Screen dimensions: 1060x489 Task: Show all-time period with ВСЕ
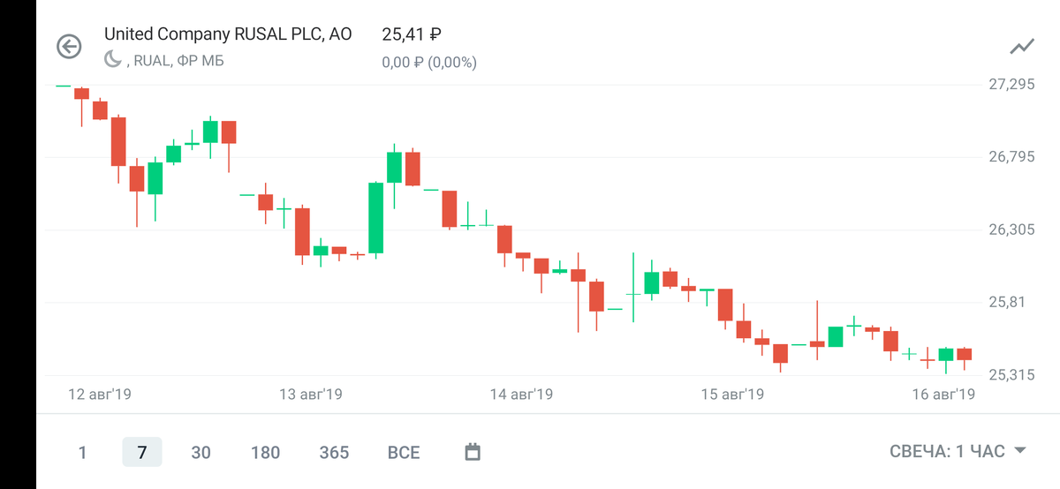point(404,452)
